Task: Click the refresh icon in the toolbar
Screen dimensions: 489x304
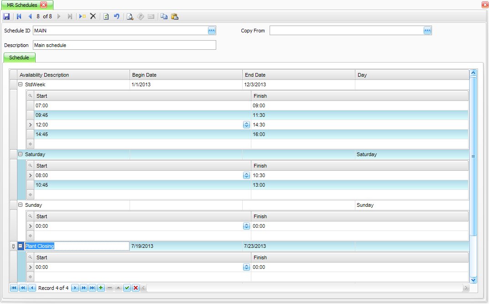Action: click(x=106, y=16)
